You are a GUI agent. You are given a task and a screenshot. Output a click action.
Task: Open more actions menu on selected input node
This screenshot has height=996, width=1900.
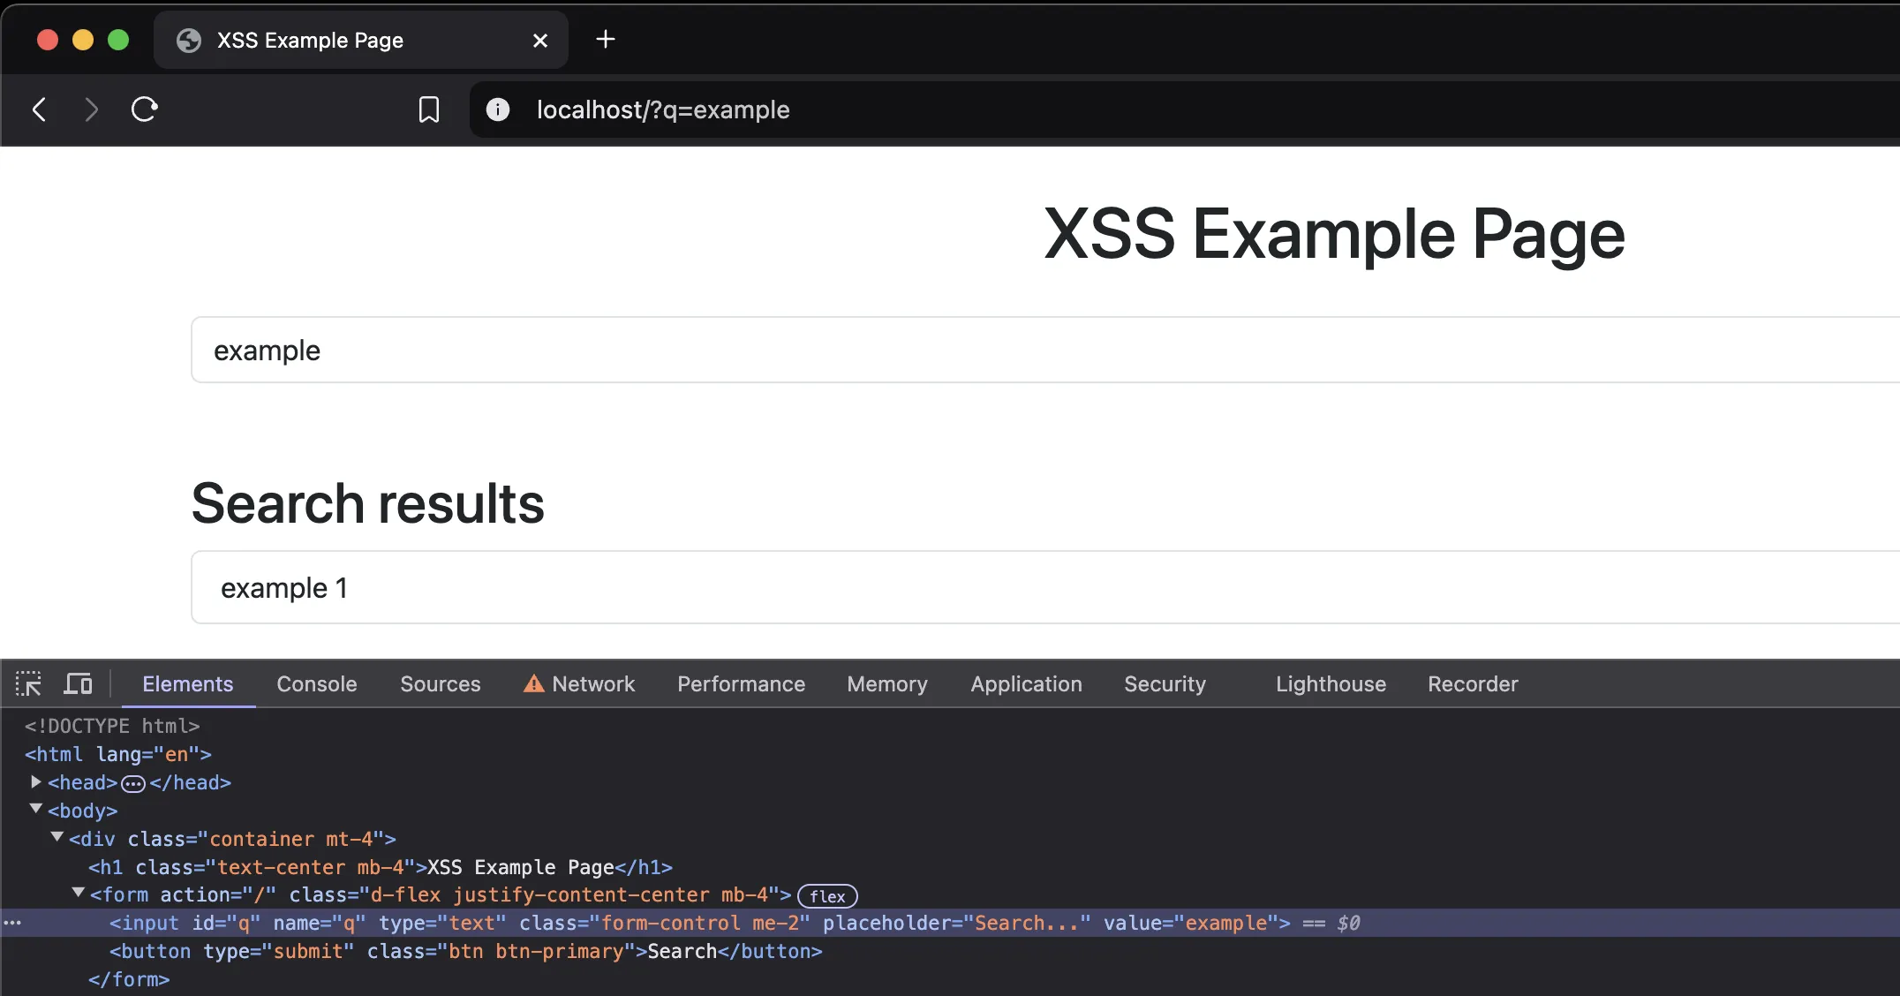[x=12, y=923]
